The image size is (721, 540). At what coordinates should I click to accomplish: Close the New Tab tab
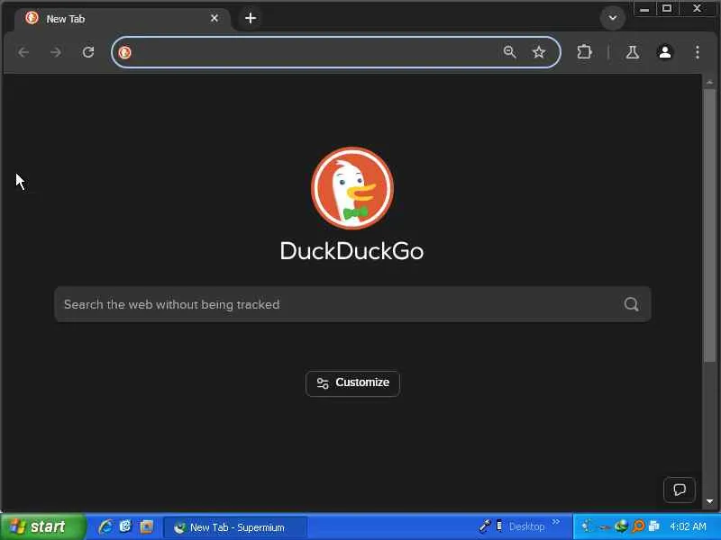pyautogui.click(x=214, y=18)
